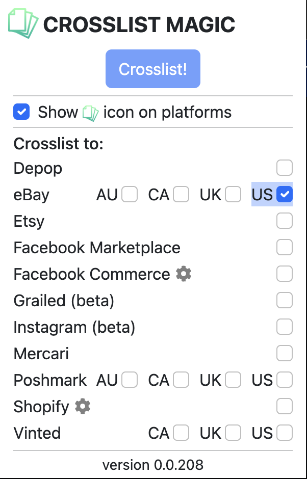Image resolution: width=307 pixels, height=479 pixels.
Task: Uncheck Show icon on platforms
Action: coord(21,112)
